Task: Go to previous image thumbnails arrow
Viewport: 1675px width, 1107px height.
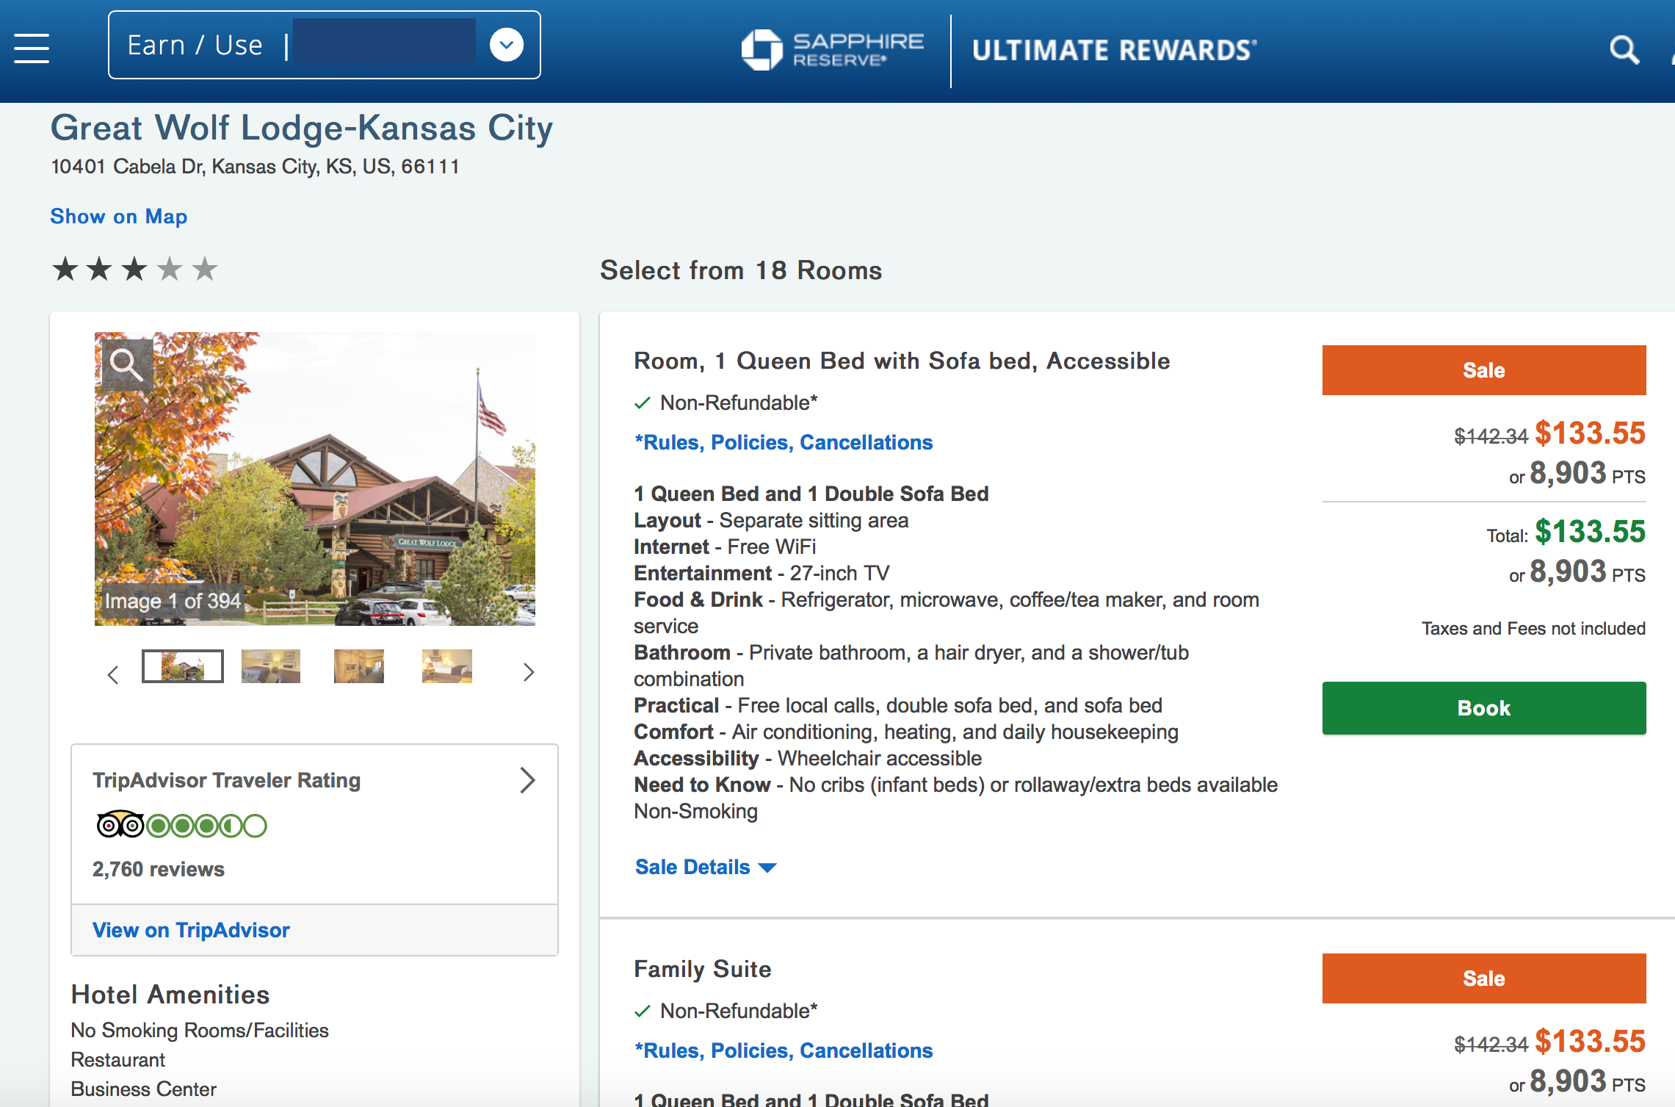Action: (113, 674)
